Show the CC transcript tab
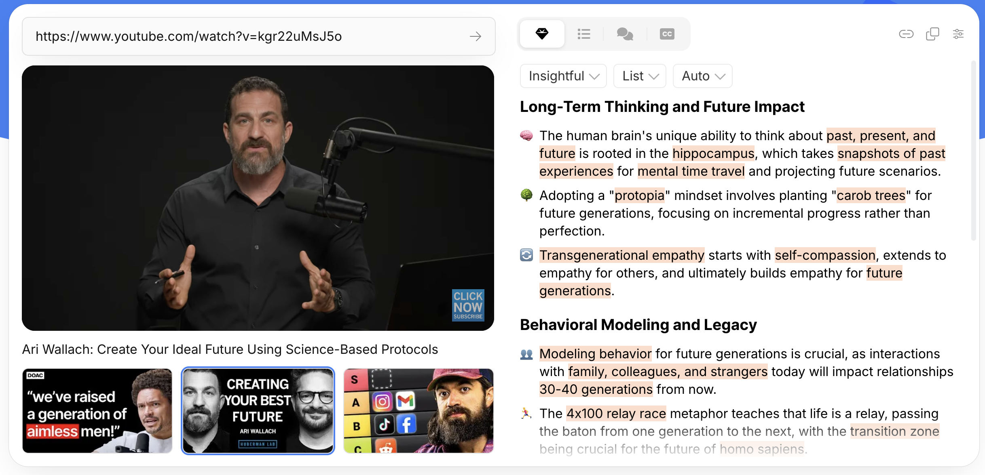Screen dimensions: 985x475 pyautogui.click(x=667, y=34)
